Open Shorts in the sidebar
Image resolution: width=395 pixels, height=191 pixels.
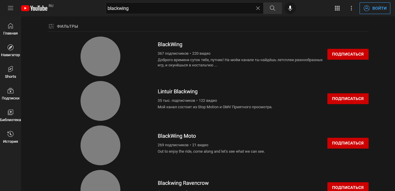click(x=11, y=72)
